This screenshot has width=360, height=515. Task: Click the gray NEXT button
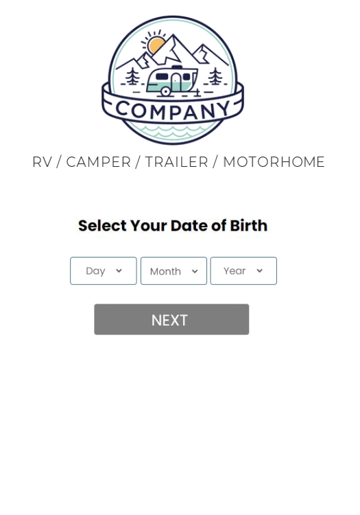[171, 319]
